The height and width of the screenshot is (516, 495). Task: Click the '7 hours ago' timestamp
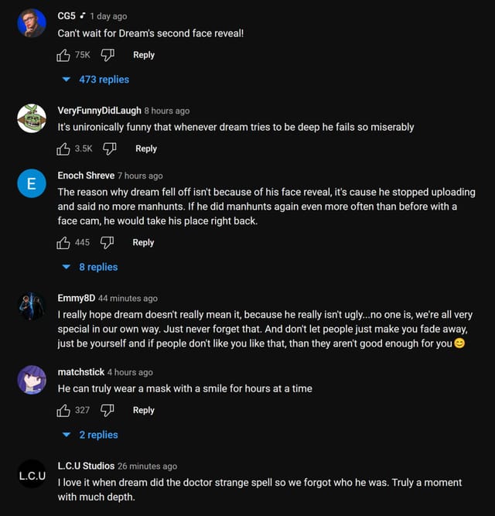pos(140,176)
